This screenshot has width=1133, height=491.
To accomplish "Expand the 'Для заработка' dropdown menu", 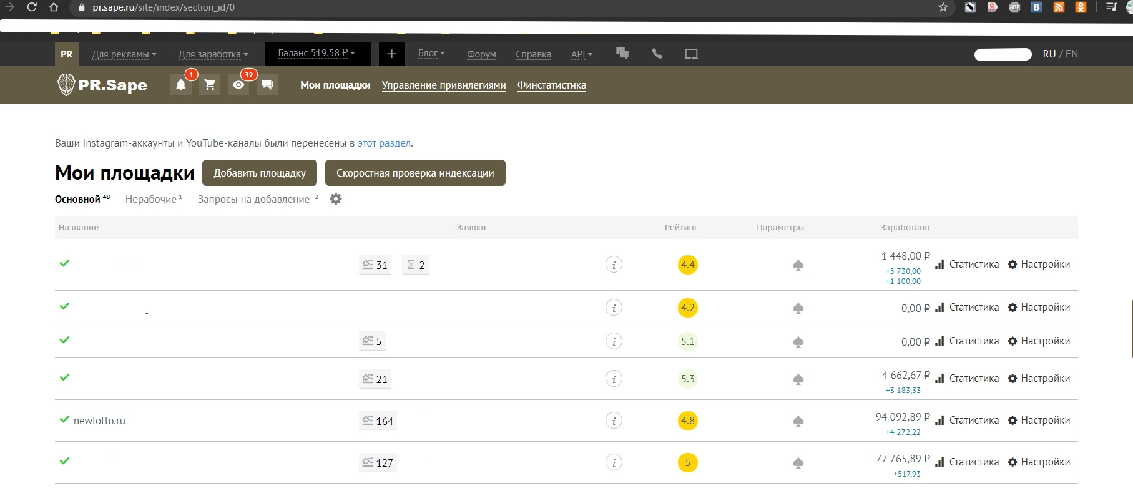I will (213, 54).
